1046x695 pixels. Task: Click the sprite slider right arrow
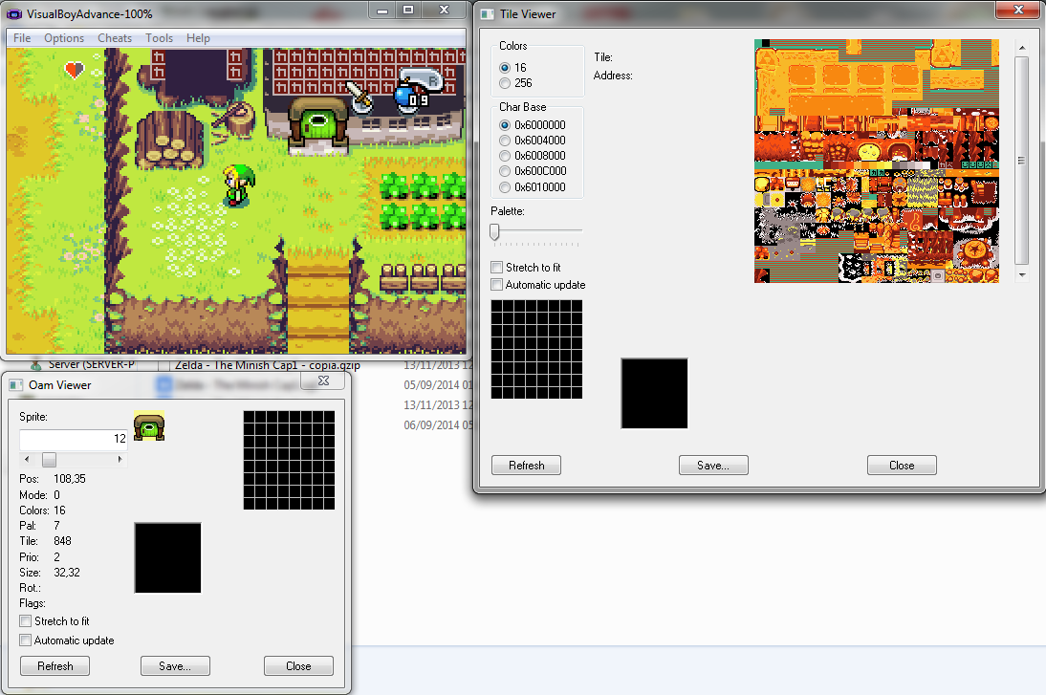pos(120,460)
